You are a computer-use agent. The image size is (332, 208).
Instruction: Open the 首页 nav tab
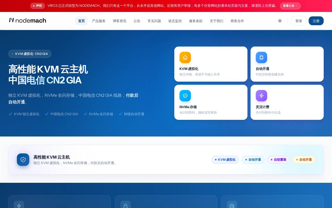pyautogui.click(x=81, y=21)
